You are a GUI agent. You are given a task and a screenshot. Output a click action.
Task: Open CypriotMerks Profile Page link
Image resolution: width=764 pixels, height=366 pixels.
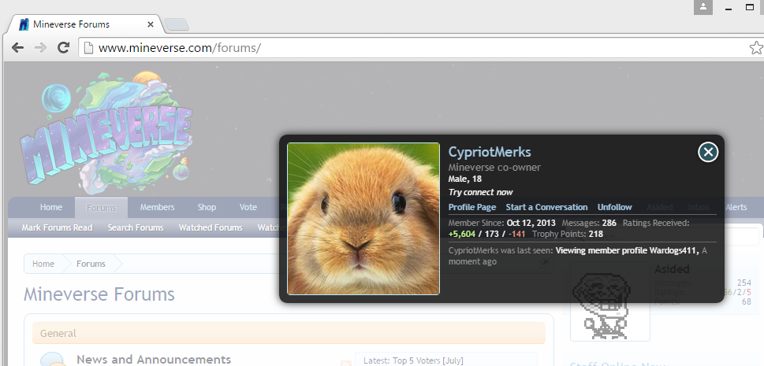click(472, 207)
